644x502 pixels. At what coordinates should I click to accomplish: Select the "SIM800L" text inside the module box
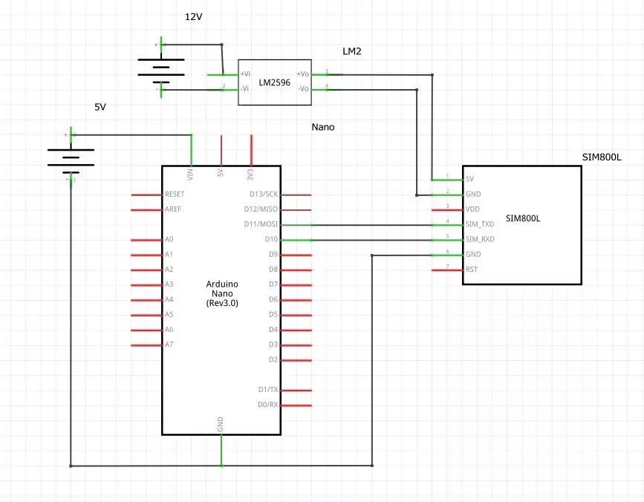tap(523, 219)
